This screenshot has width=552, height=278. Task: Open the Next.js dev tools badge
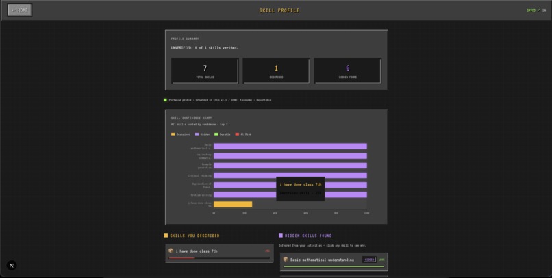[x=12, y=265]
